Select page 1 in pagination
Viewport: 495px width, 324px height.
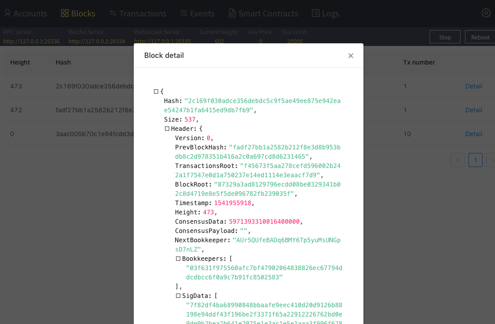pyautogui.click(x=476, y=160)
